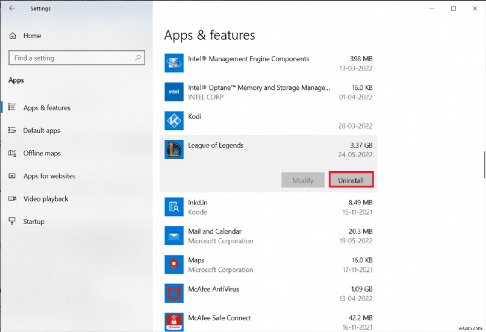Open Home in the Settings sidebar
Screen dimensions: 486x332
pos(32,36)
